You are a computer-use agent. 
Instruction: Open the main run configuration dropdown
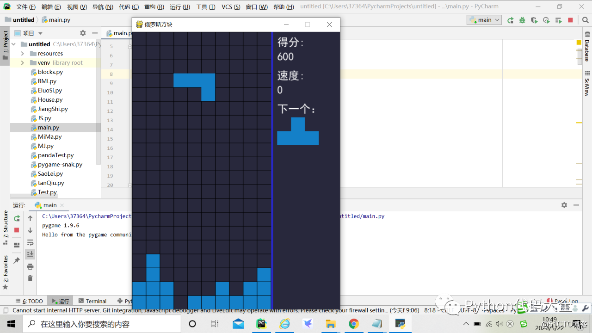click(x=484, y=20)
